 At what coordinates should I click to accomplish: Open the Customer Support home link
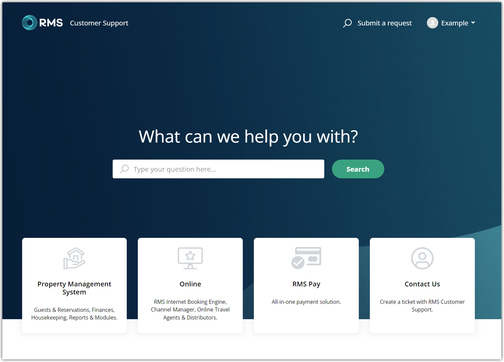click(x=99, y=23)
